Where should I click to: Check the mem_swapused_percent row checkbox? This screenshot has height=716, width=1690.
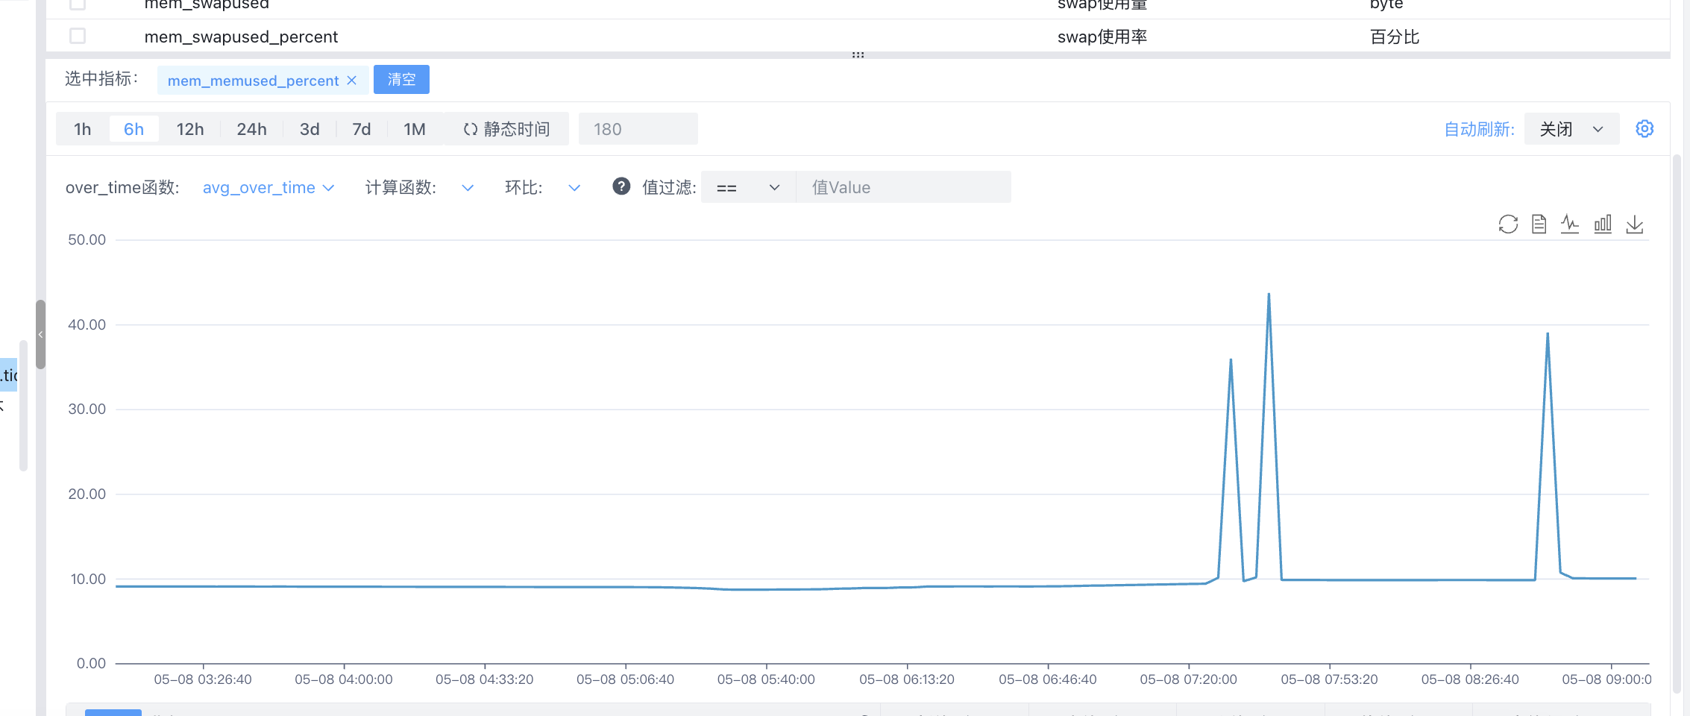(x=78, y=36)
